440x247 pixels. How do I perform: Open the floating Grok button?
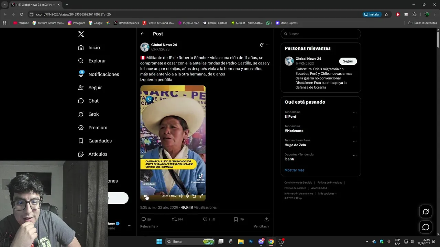click(426, 212)
